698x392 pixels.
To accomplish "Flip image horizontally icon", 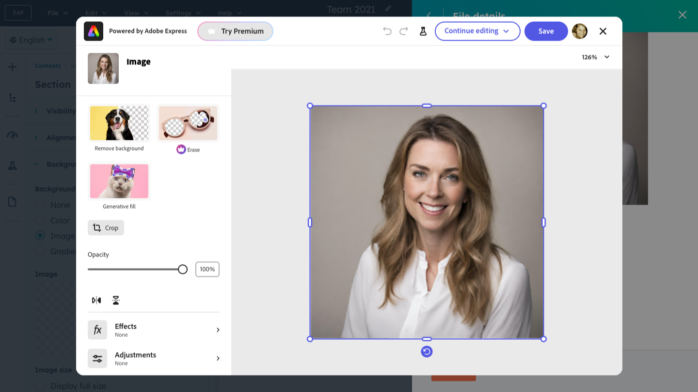I will pos(96,300).
